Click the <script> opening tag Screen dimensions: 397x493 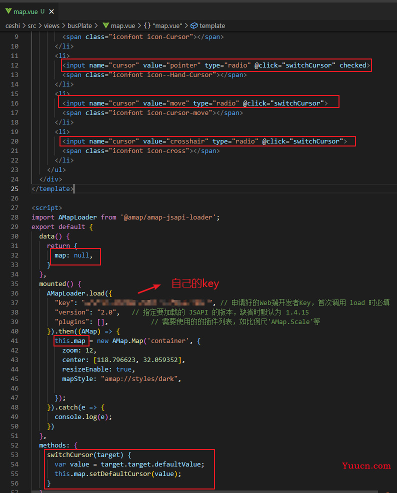[x=47, y=207]
